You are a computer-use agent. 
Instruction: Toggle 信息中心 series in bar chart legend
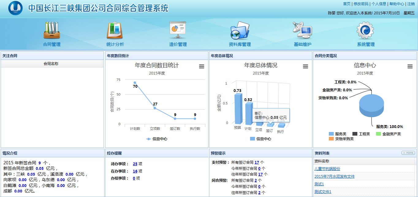coord(260,139)
